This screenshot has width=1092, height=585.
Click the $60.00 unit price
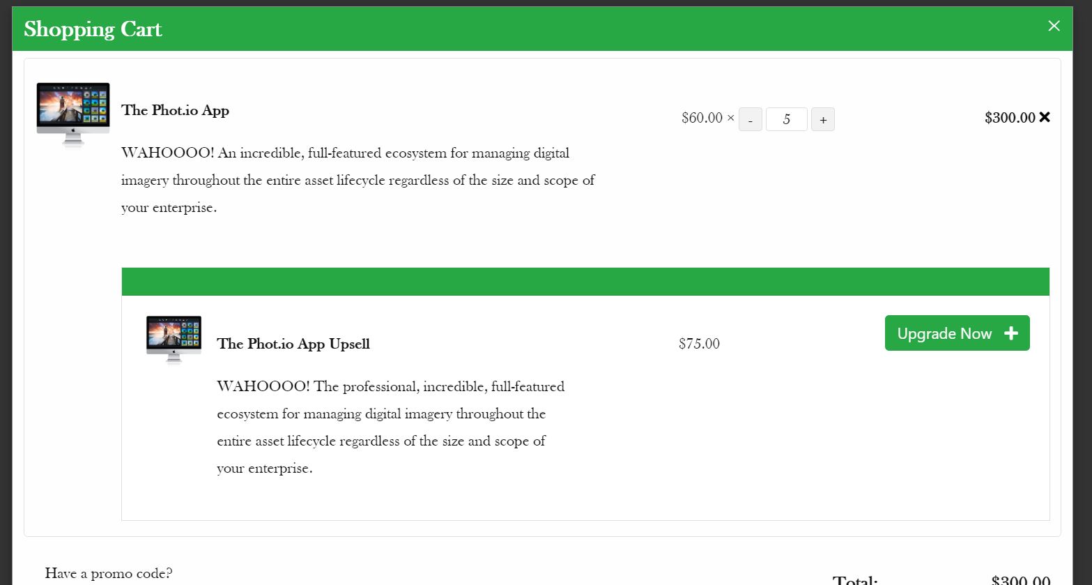tap(702, 118)
